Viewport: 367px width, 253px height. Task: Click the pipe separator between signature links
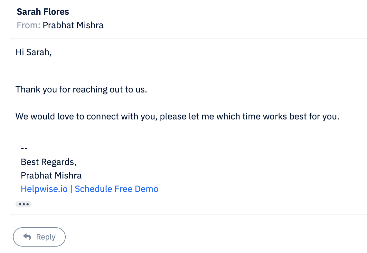(71, 189)
